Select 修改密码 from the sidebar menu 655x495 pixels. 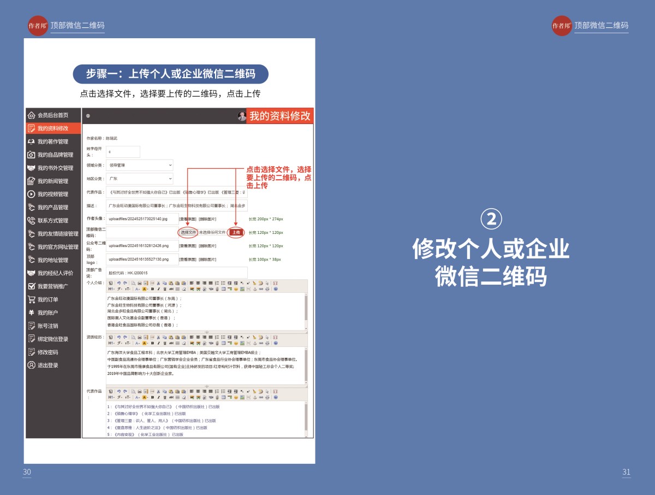click(47, 352)
